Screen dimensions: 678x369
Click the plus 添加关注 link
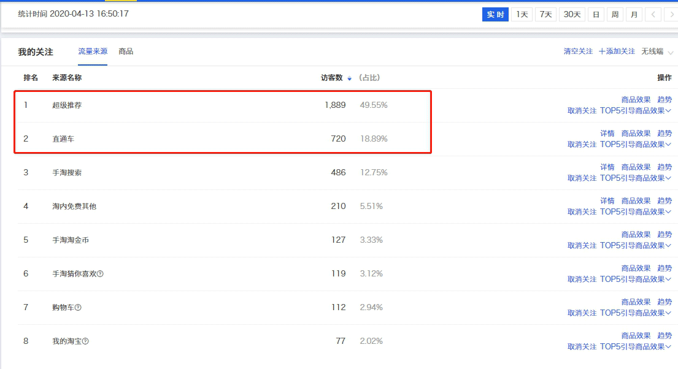click(617, 51)
